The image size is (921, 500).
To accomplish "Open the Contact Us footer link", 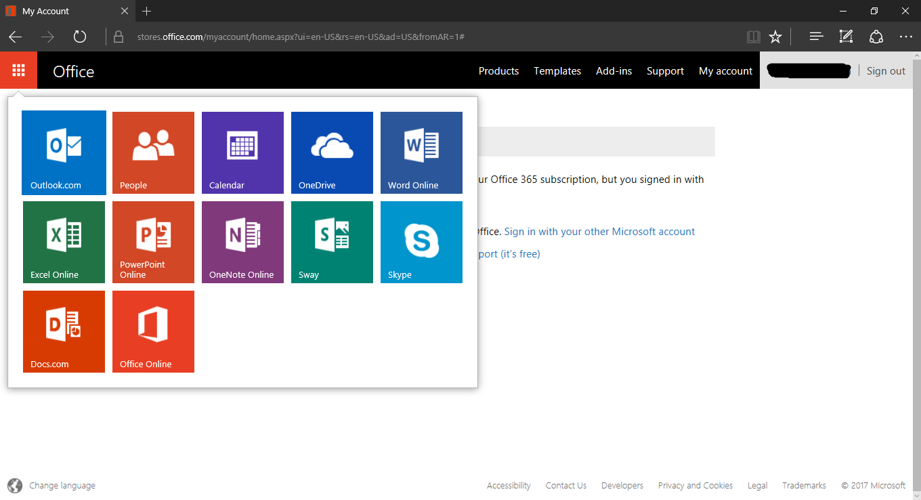I will point(566,485).
